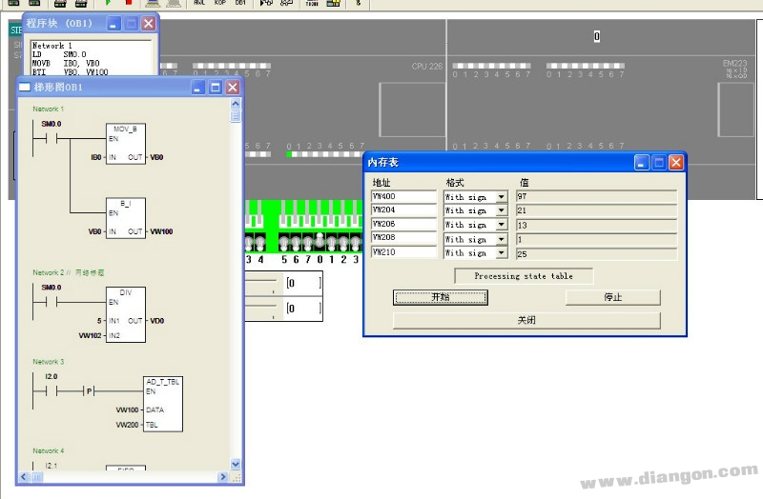This screenshot has width=763, height=499.
Task: Click ladder diagram scrollbar down arrow
Action: tap(236, 464)
